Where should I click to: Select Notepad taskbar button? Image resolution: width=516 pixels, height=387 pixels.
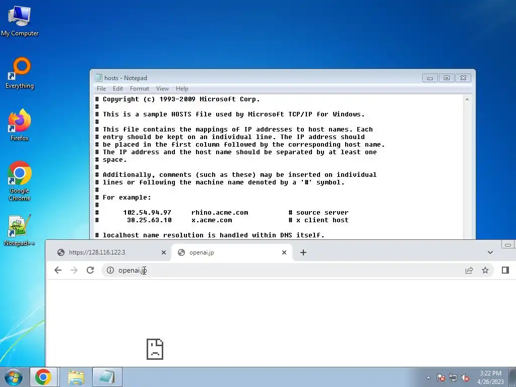107,377
